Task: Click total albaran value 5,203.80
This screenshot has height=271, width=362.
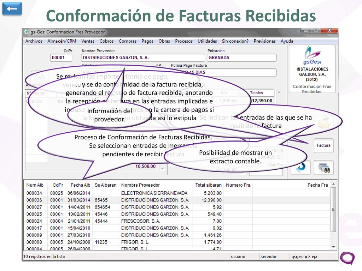Action: point(212,193)
